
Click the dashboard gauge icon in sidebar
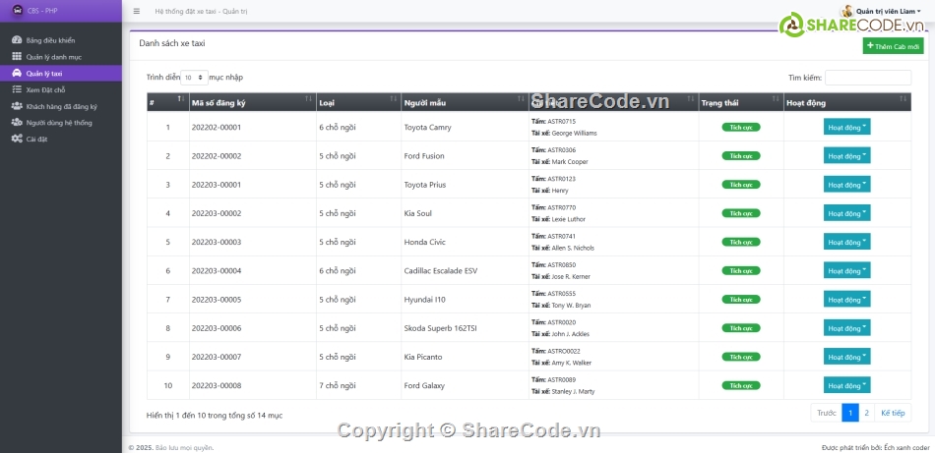[x=17, y=40]
